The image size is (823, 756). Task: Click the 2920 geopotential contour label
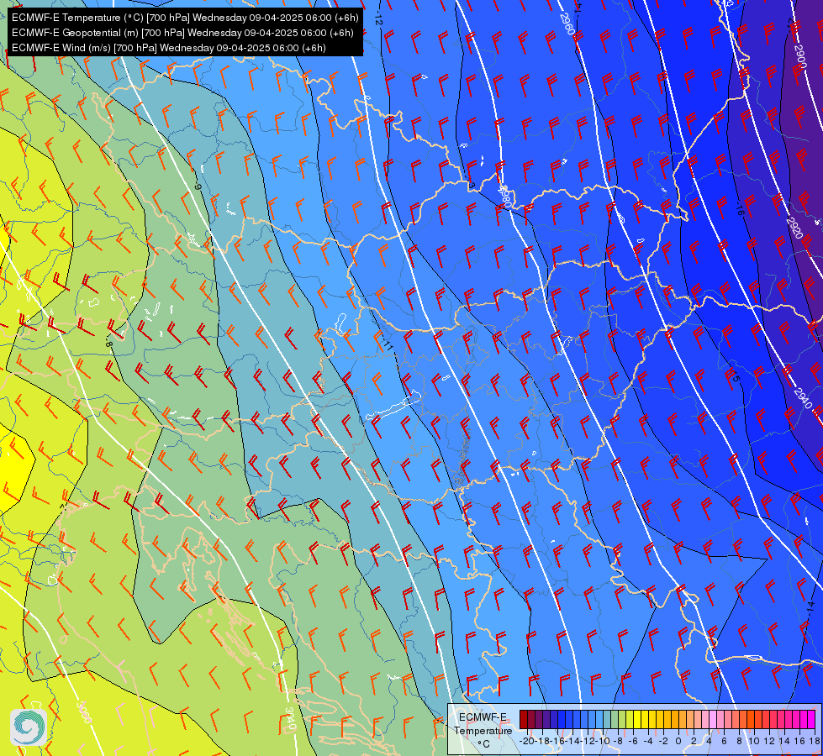pyautogui.click(x=794, y=227)
